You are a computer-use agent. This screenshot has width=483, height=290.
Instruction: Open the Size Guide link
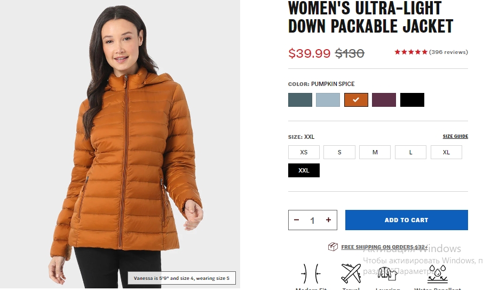click(455, 136)
